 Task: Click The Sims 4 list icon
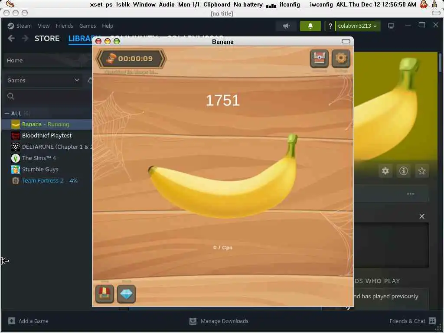(x=16, y=158)
